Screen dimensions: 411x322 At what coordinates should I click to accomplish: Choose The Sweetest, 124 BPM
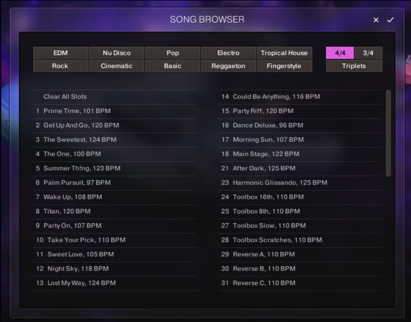pos(115,140)
